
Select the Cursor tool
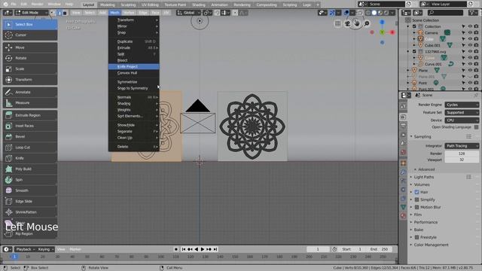(x=30, y=35)
